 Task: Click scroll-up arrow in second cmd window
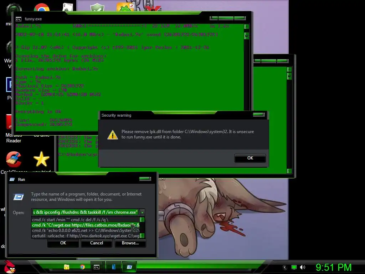pyautogui.click(x=289, y=70)
